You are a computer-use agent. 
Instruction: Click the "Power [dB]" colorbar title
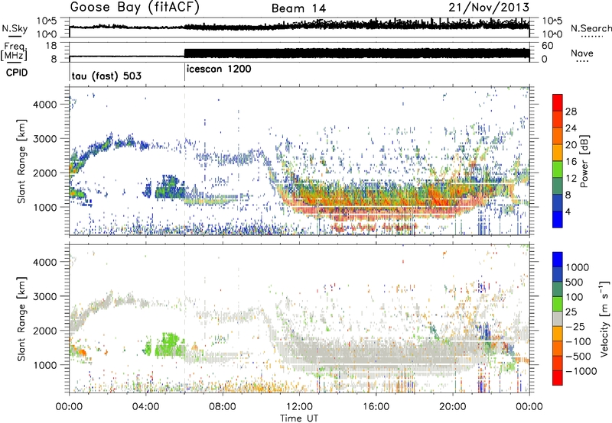(x=584, y=161)
